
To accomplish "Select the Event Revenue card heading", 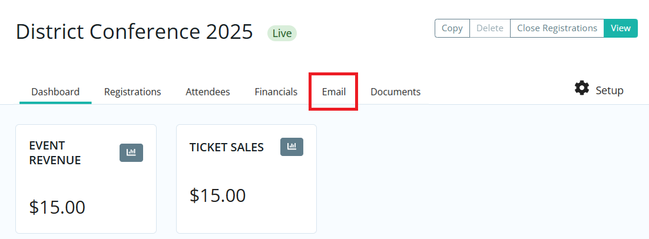I will [55, 152].
